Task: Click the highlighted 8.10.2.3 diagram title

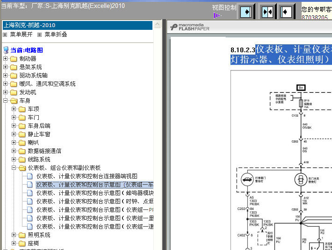Action: click(281, 55)
